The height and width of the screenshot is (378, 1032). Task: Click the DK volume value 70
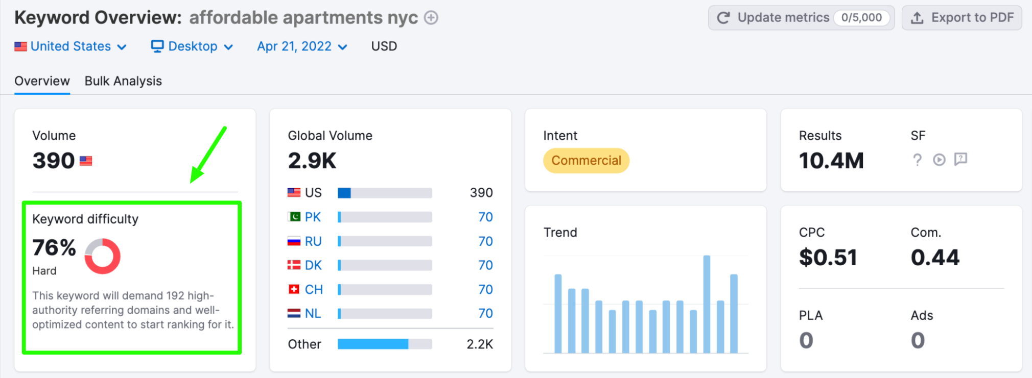(x=485, y=265)
